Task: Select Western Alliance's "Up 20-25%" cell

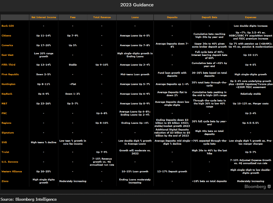Action: (44, 172)
